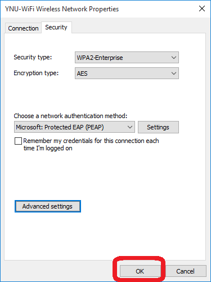
Task: Close the Wireless Network Properties dialog
Action: [x=202, y=8]
